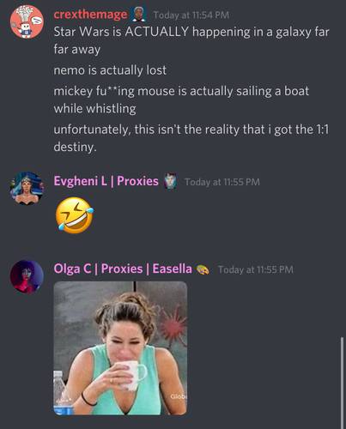Click username Olga C | Proxies | Easella
This screenshot has height=429, width=346.
123,269
